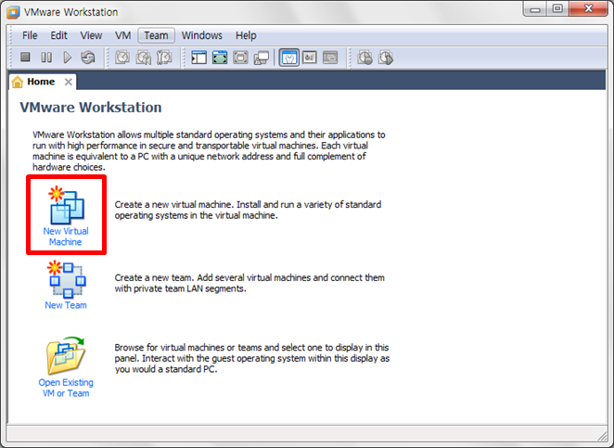Click the Quick Switch mode toolbar icon

[x=240, y=58]
